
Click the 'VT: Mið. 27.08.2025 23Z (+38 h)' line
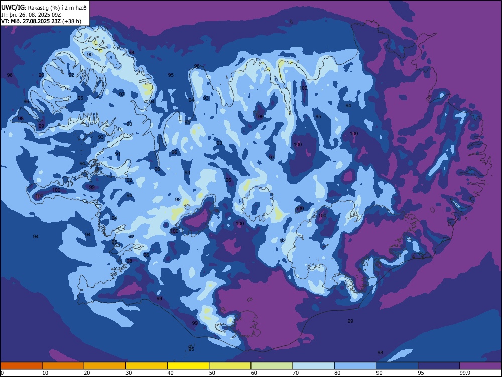click(41, 21)
